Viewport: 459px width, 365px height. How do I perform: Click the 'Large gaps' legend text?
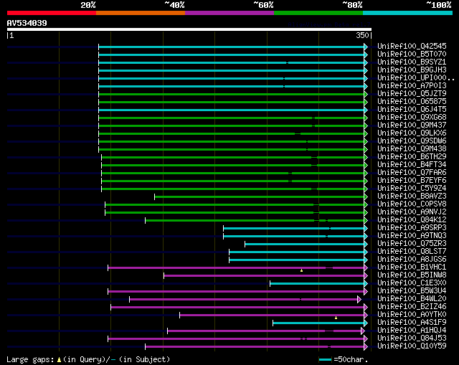(x=30, y=359)
